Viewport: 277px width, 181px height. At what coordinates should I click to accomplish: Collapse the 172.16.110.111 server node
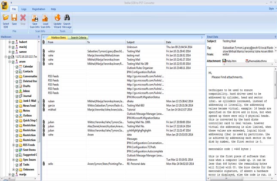[x=6, y=57]
